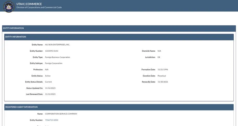Click the Foreign Corporation subtype value
The height and width of the screenshot is (126, 238).
[x=54, y=63]
